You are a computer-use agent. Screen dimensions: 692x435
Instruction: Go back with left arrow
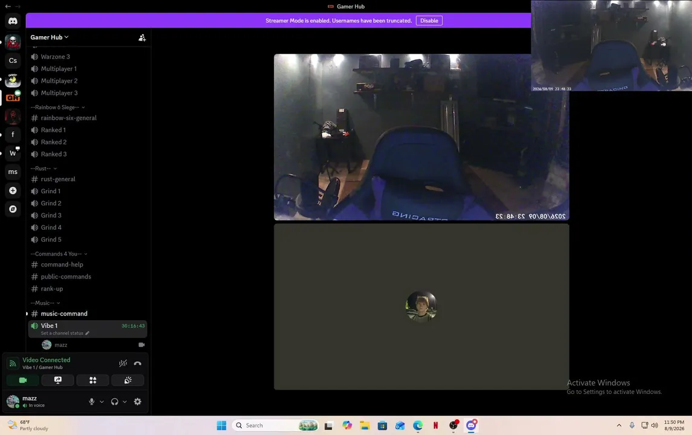click(x=7, y=6)
